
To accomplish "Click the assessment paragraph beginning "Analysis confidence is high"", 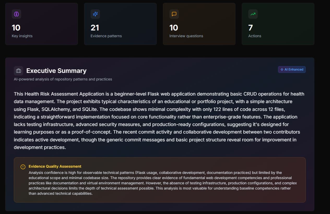I will pos(163,183).
